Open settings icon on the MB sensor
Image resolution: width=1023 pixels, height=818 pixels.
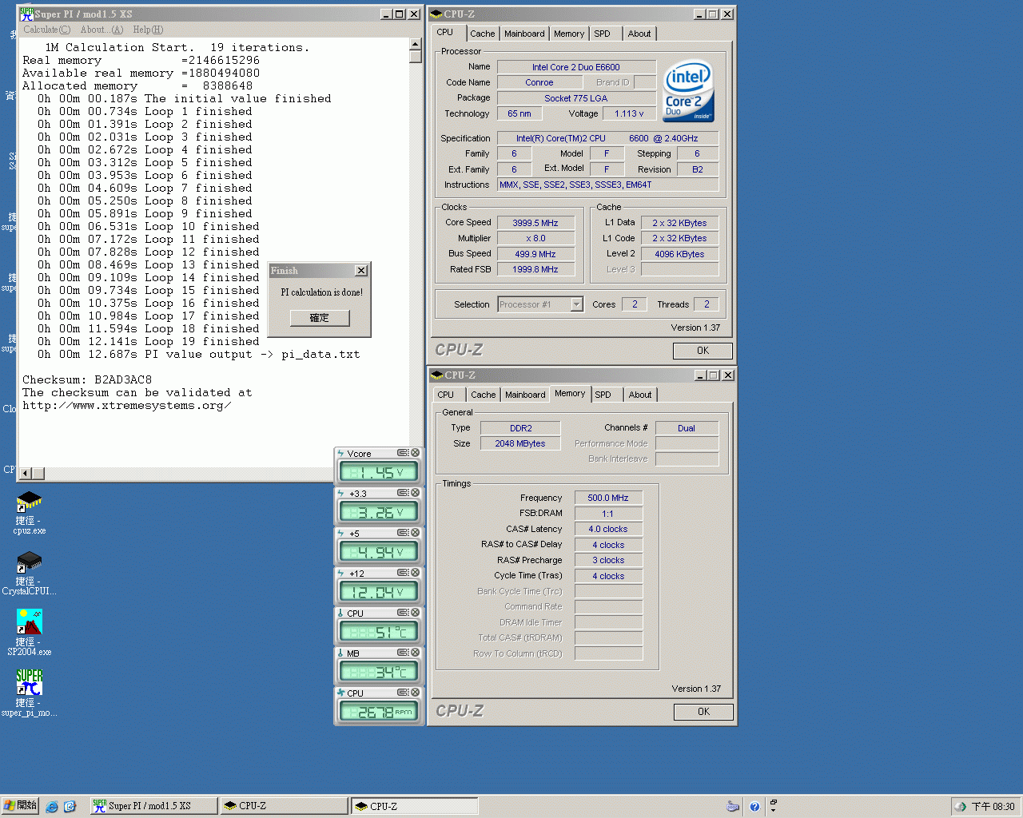pos(403,653)
